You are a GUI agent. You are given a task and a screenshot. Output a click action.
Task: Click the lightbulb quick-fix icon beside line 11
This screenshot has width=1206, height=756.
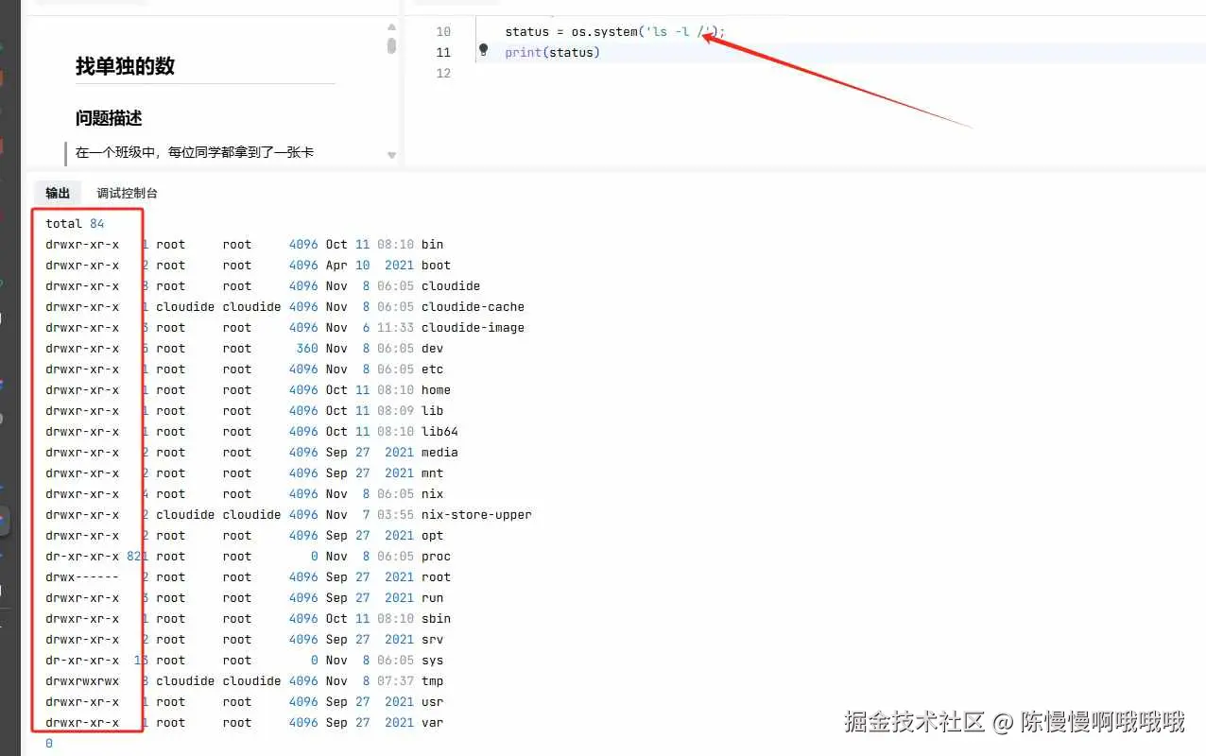(x=484, y=52)
